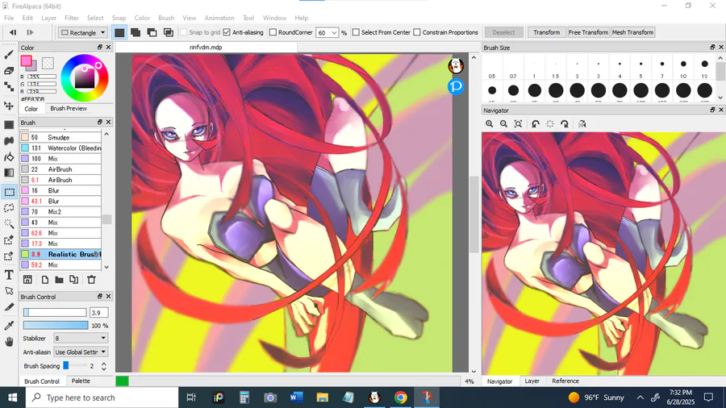The height and width of the screenshot is (408, 726).
Task: Switch to the Layer tab
Action: click(532, 381)
